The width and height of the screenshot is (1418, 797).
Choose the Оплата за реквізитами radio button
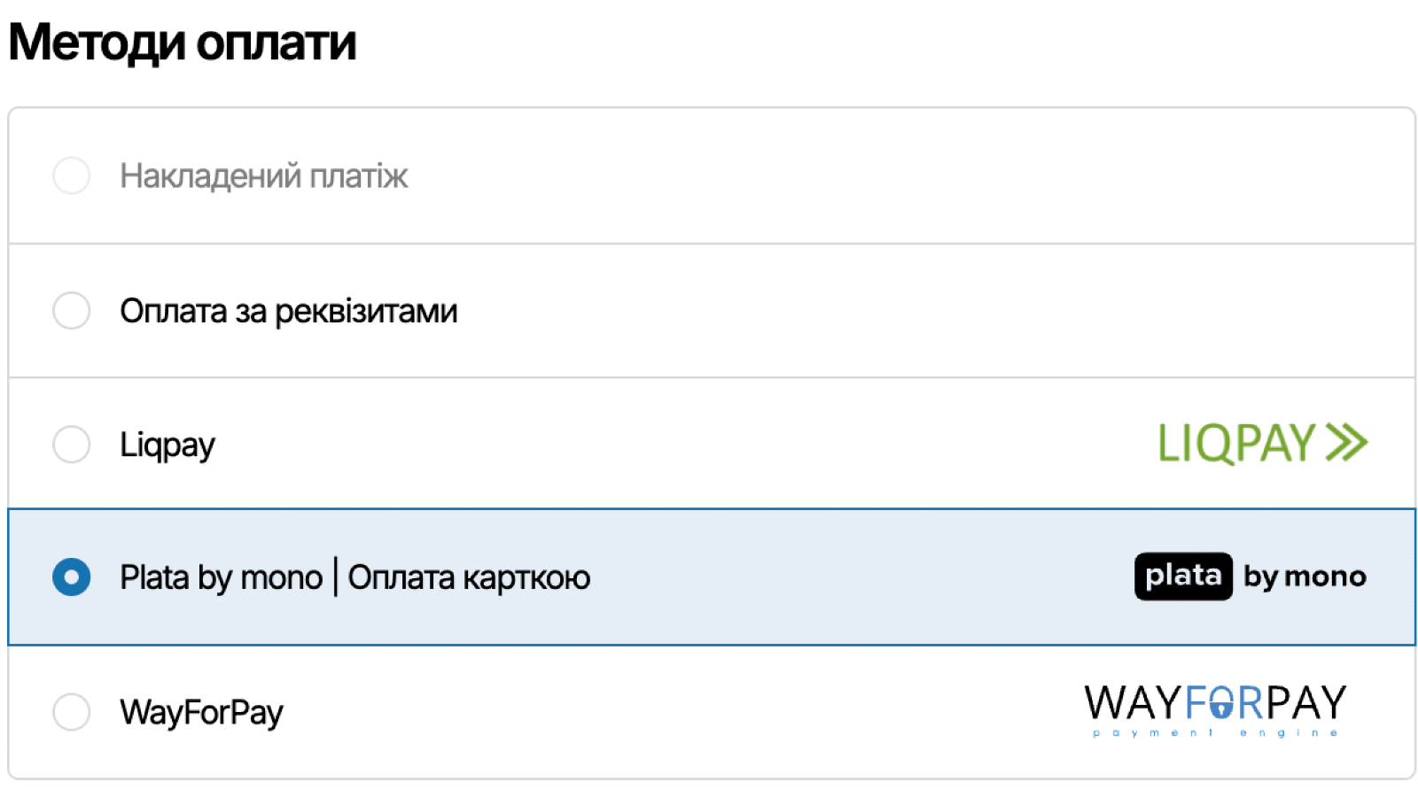coord(72,311)
